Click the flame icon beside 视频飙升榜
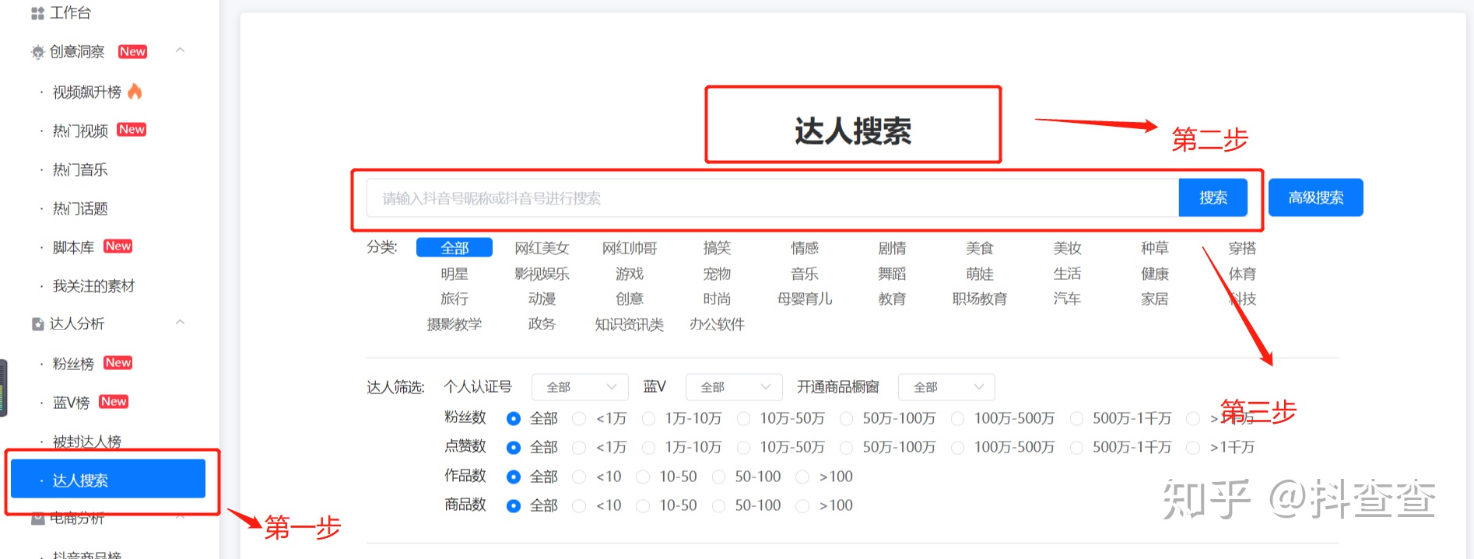Image resolution: width=1474 pixels, height=559 pixels. tap(135, 91)
